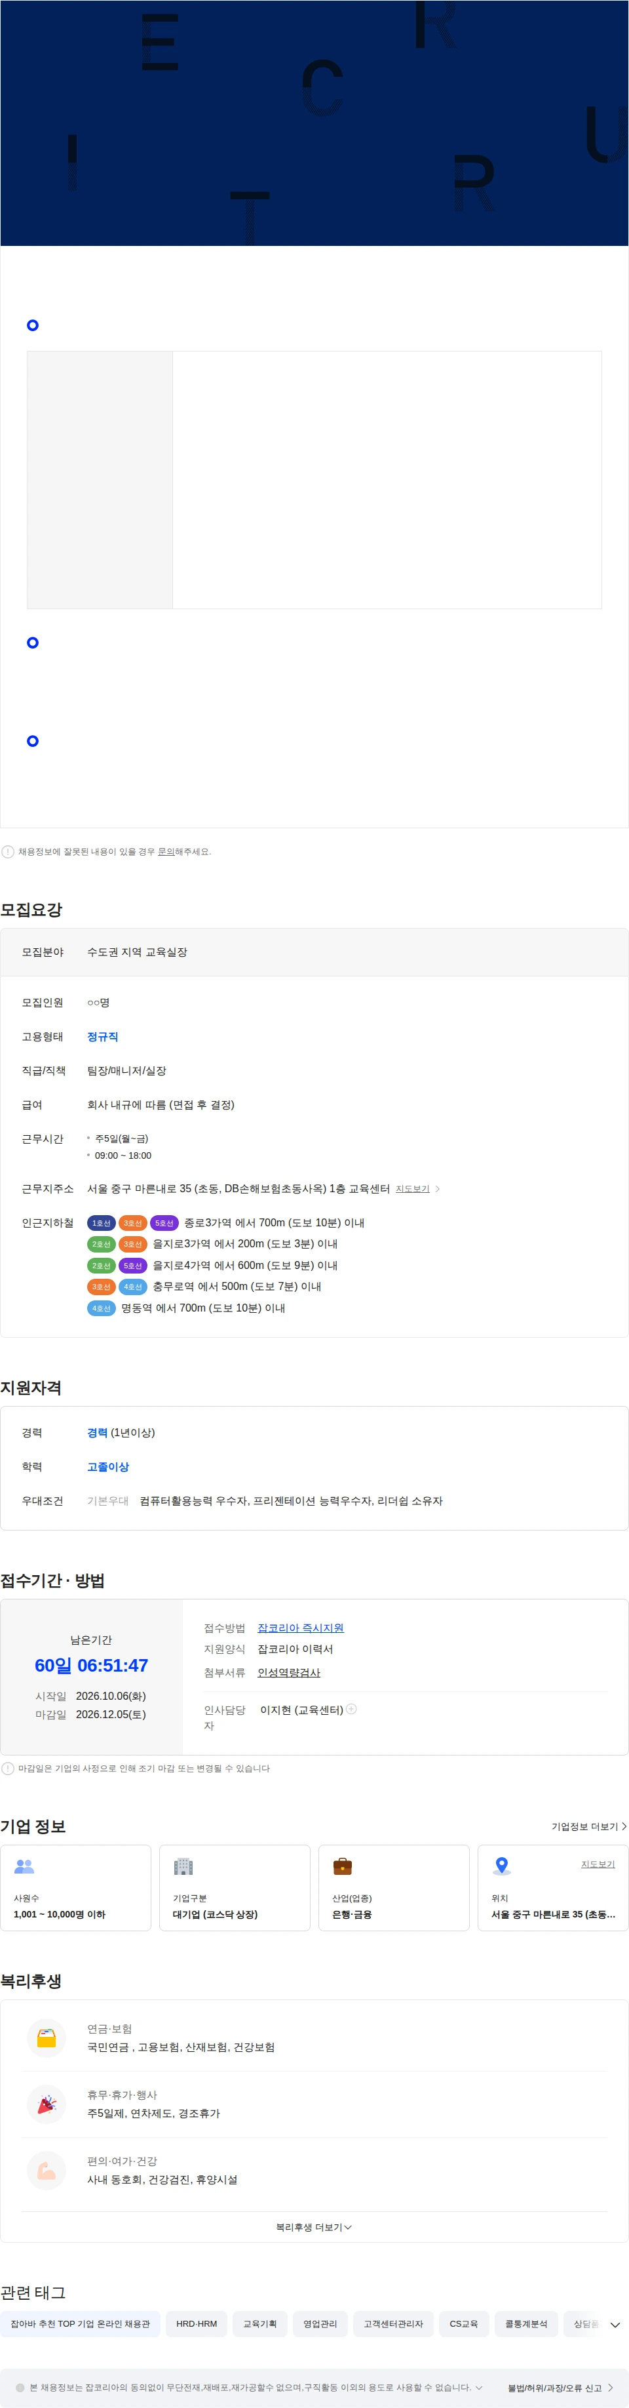
Task: Select the CS교육 tag
Action: 464,2324
